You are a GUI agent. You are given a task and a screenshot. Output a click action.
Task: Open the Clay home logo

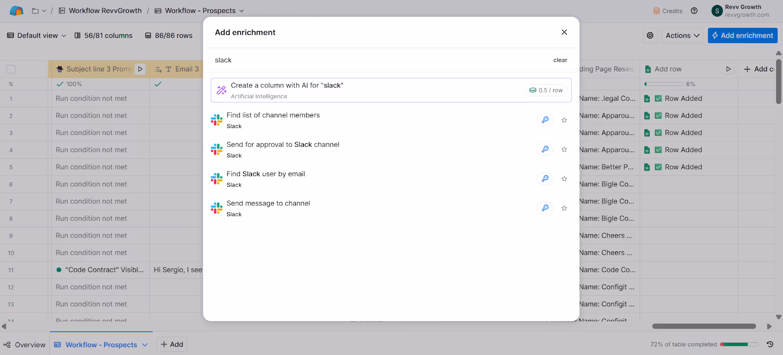(x=17, y=11)
